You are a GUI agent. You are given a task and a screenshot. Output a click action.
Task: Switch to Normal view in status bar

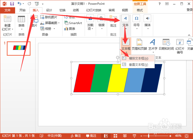coord(106,136)
